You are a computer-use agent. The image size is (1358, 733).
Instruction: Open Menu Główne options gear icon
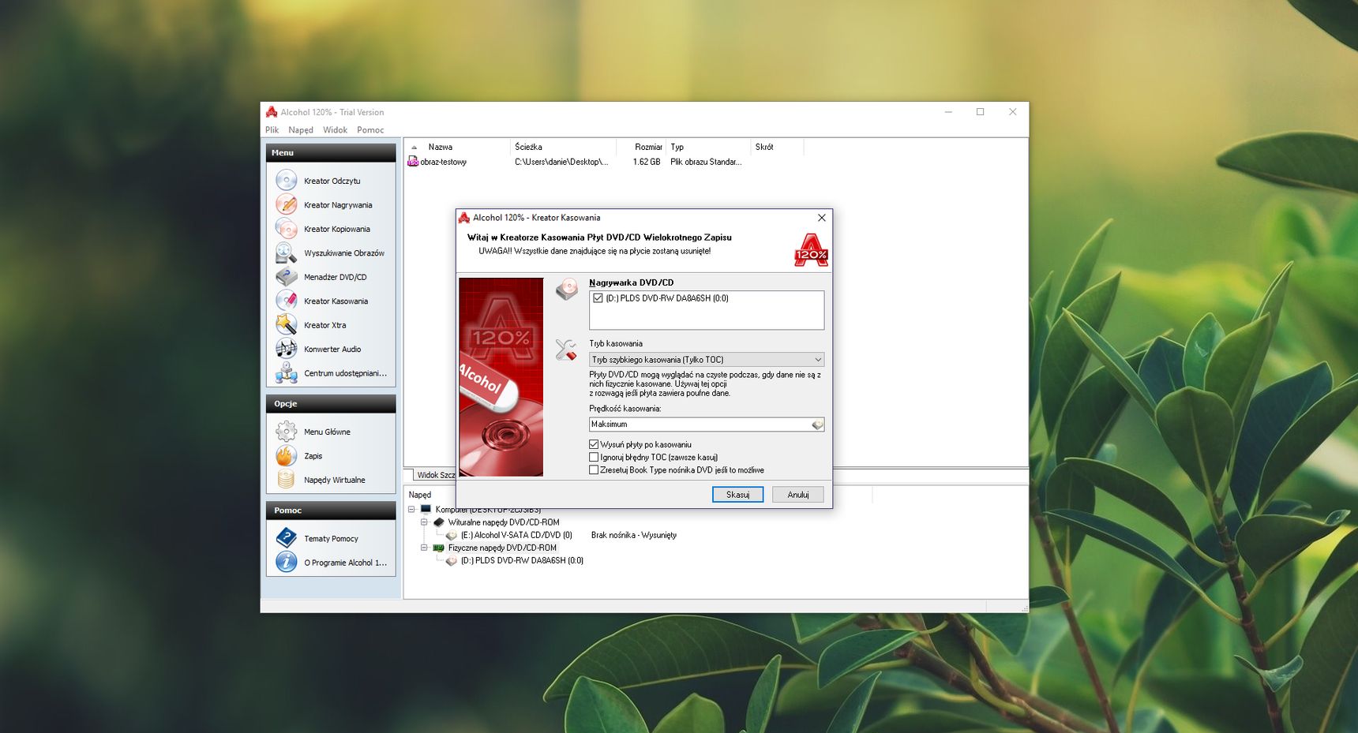(286, 432)
